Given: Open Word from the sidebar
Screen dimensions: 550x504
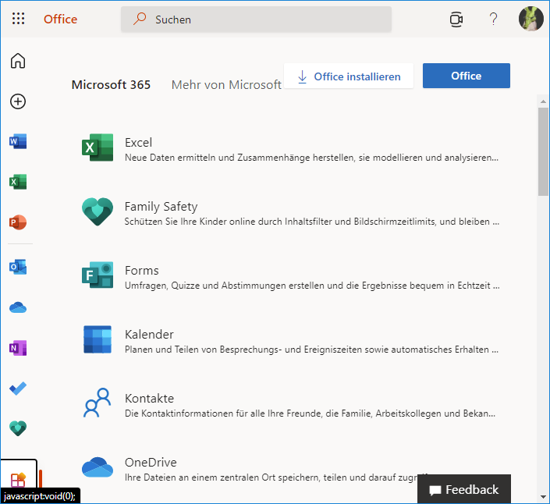Looking at the screenshot, I should pyautogui.click(x=18, y=141).
